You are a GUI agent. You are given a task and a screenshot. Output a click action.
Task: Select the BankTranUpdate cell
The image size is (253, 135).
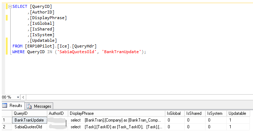click(x=29, y=120)
